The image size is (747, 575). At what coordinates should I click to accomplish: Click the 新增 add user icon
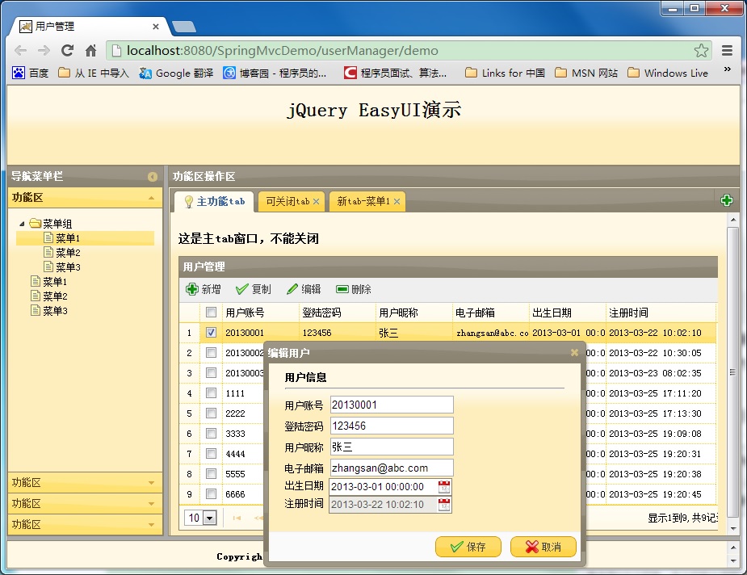pos(192,289)
